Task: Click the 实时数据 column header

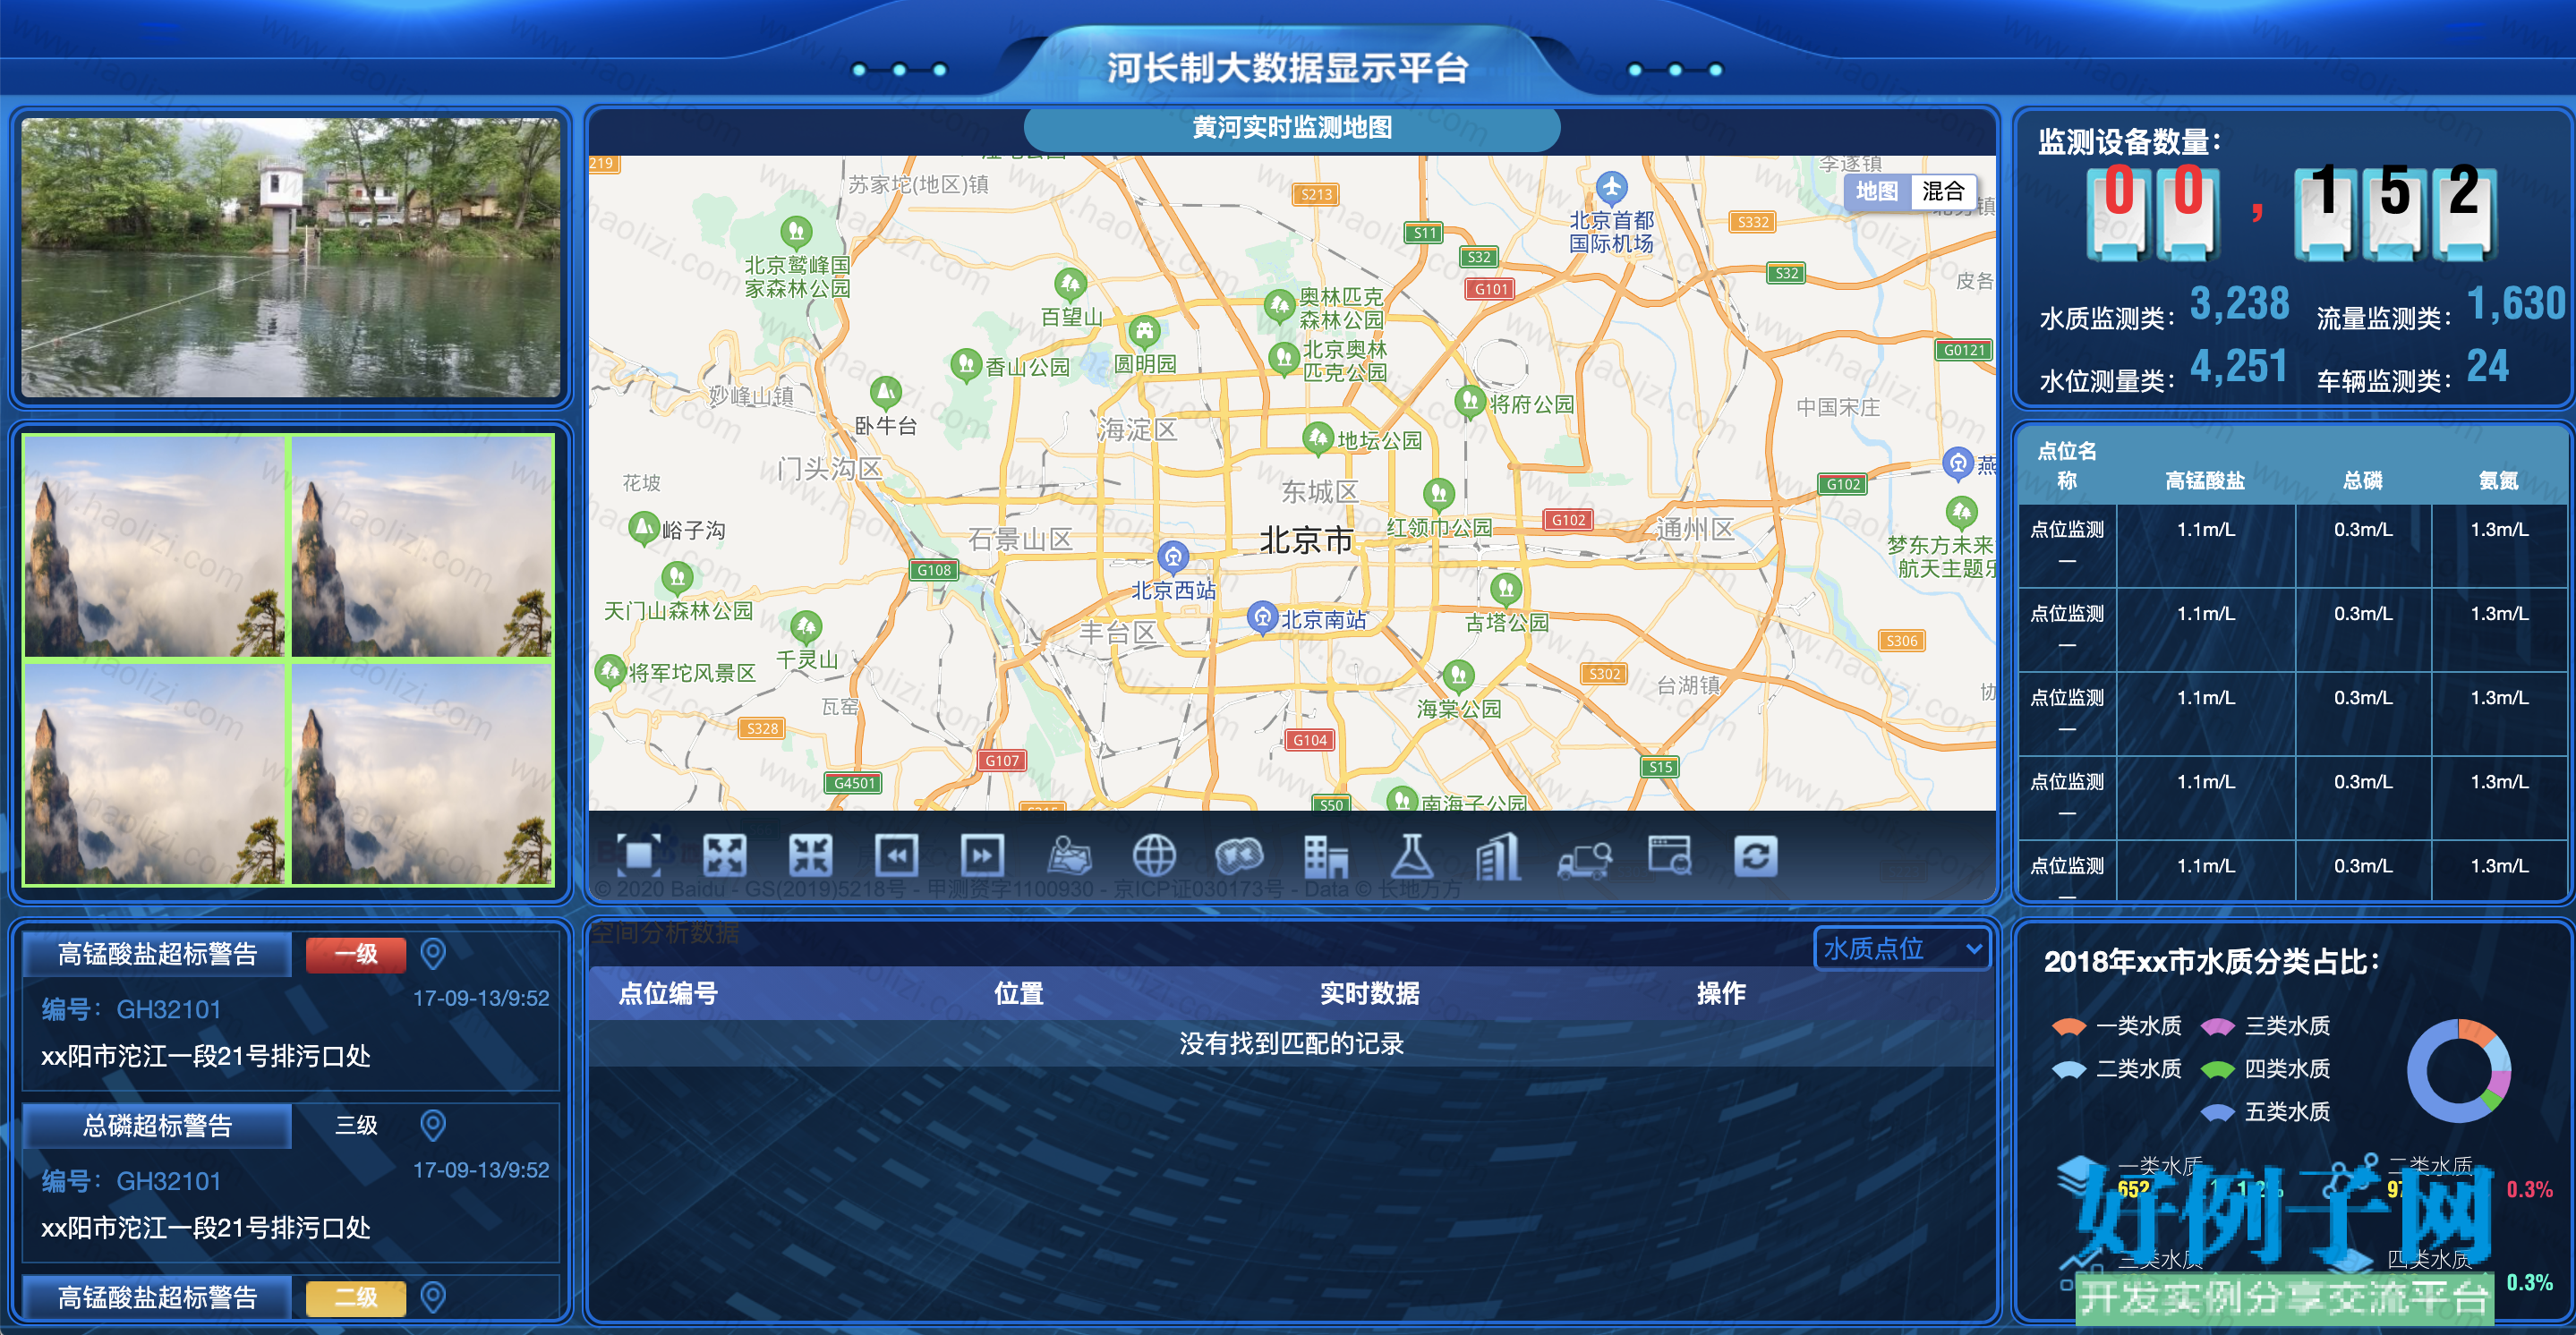Action: tap(1370, 993)
